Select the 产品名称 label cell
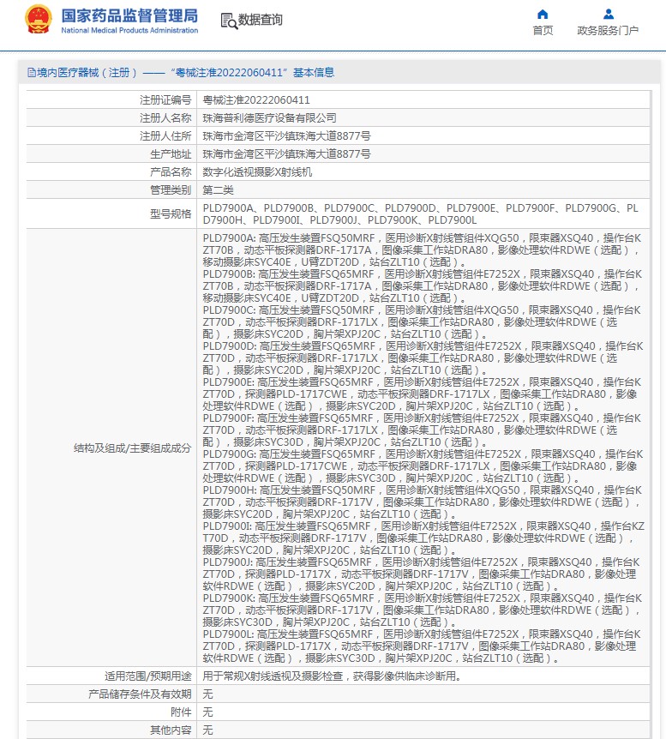 (x=111, y=172)
